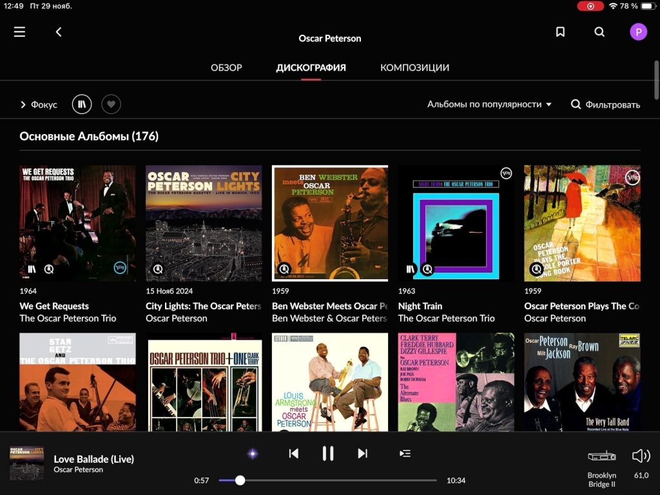Tap Qobuz icon on We Get Requests cover

[49, 269]
